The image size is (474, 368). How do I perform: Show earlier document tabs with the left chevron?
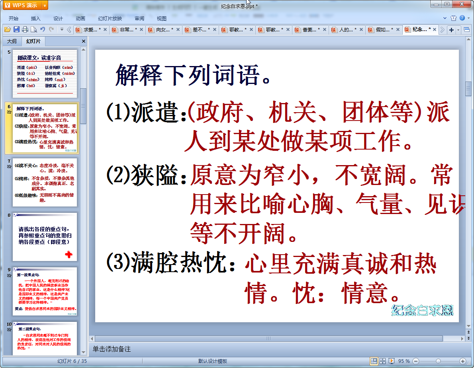click(x=69, y=29)
